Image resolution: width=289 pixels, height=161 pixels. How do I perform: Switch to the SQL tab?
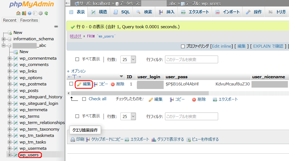point(122,12)
